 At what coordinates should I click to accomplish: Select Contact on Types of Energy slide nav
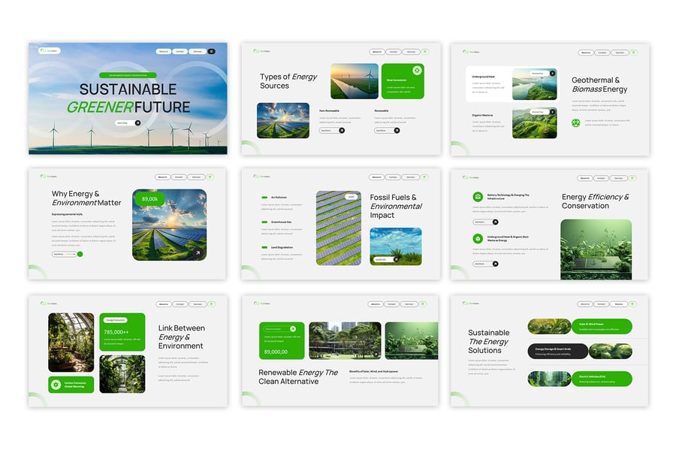point(393,52)
